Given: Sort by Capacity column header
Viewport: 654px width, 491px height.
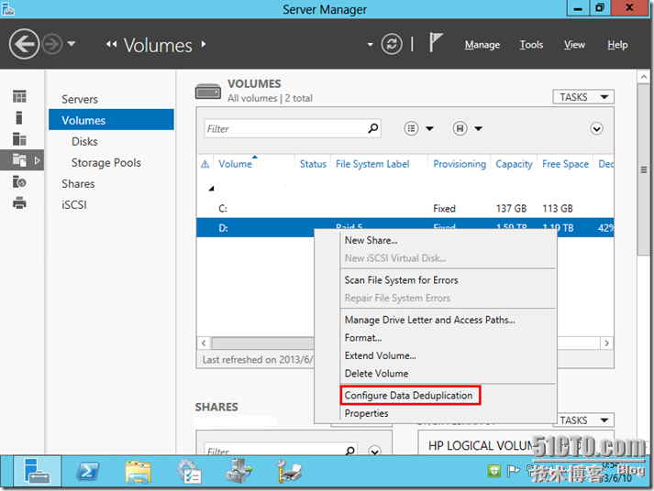Looking at the screenshot, I should 514,164.
